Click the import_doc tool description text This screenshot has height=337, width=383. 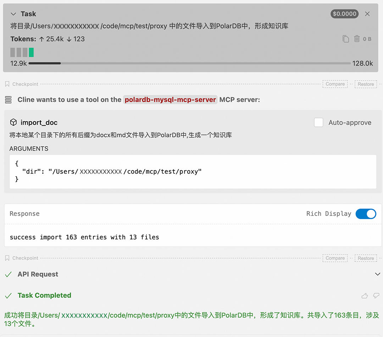pyautogui.click(x=121, y=135)
